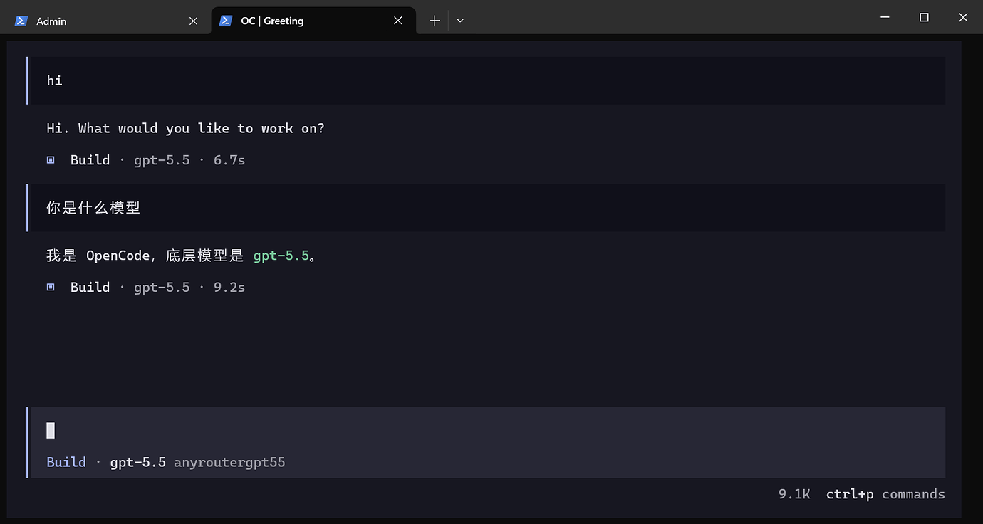Image resolution: width=983 pixels, height=524 pixels.
Task: Click reply 'Hi. What would you like to work on?'
Action: pyautogui.click(x=185, y=128)
